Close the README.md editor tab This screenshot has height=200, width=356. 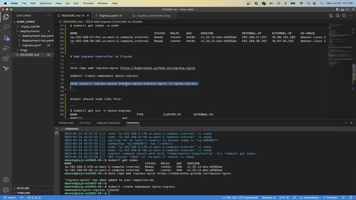(88, 16)
